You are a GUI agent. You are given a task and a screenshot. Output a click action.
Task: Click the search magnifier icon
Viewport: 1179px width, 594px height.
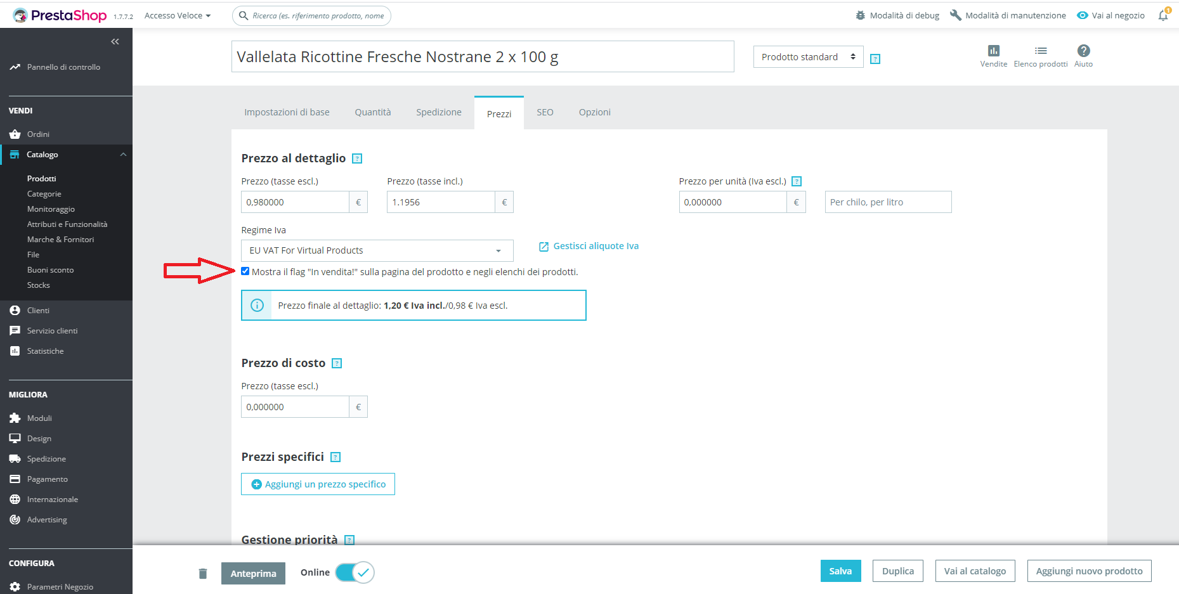pos(243,16)
